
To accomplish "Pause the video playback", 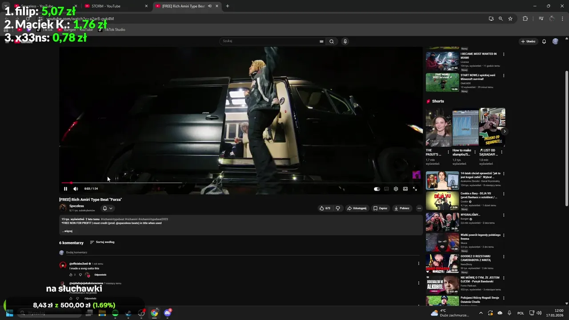I will [65, 189].
